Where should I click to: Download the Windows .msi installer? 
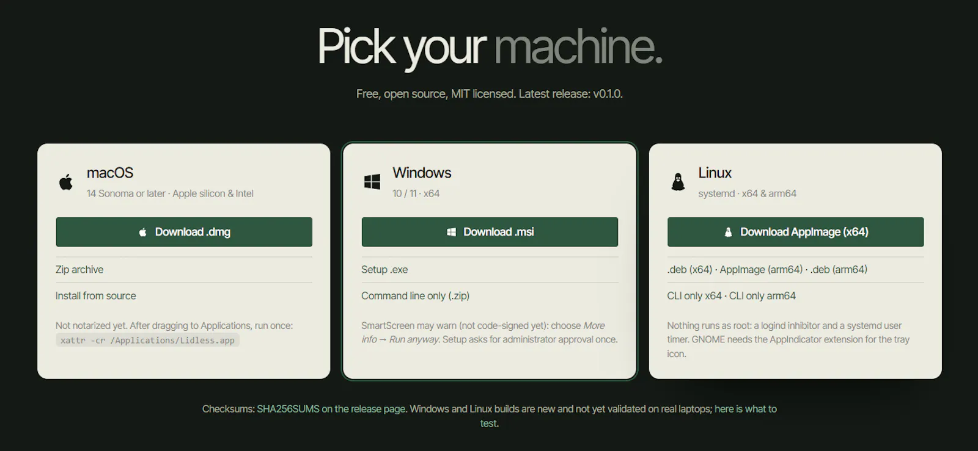point(490,232)
